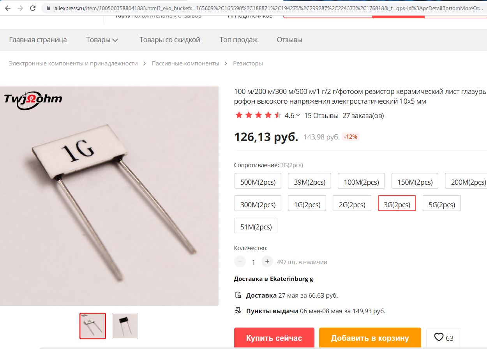Click the heart wishlist icon
This screenshot has height=349, width=487.
[x=439, y=338]
